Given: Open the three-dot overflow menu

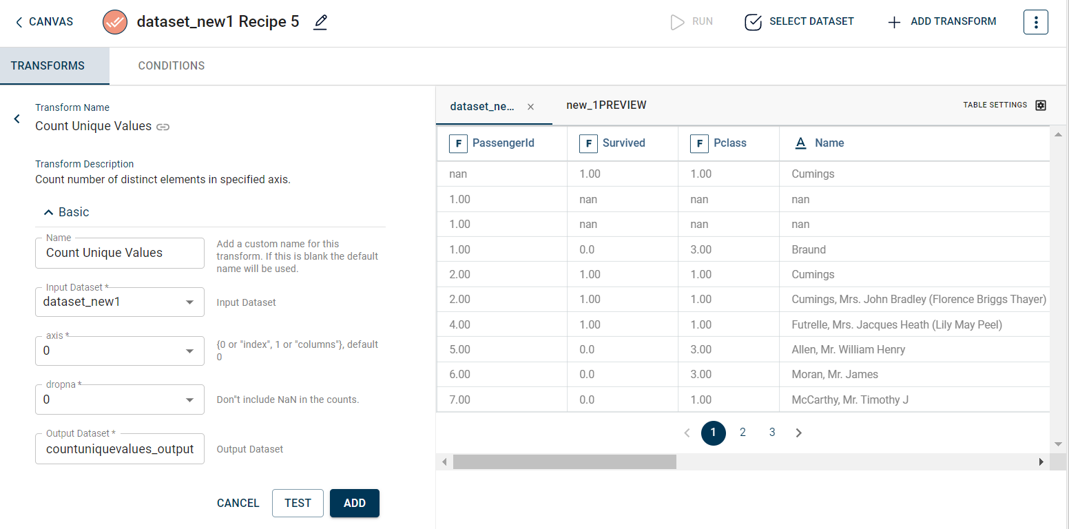Looking at the screenshot, I should tap(1036, 21).
